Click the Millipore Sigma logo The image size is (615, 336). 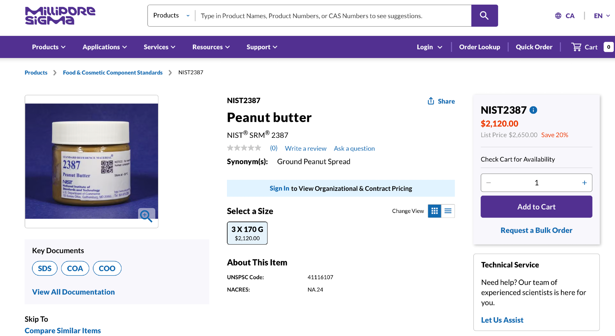click(60, 16)
